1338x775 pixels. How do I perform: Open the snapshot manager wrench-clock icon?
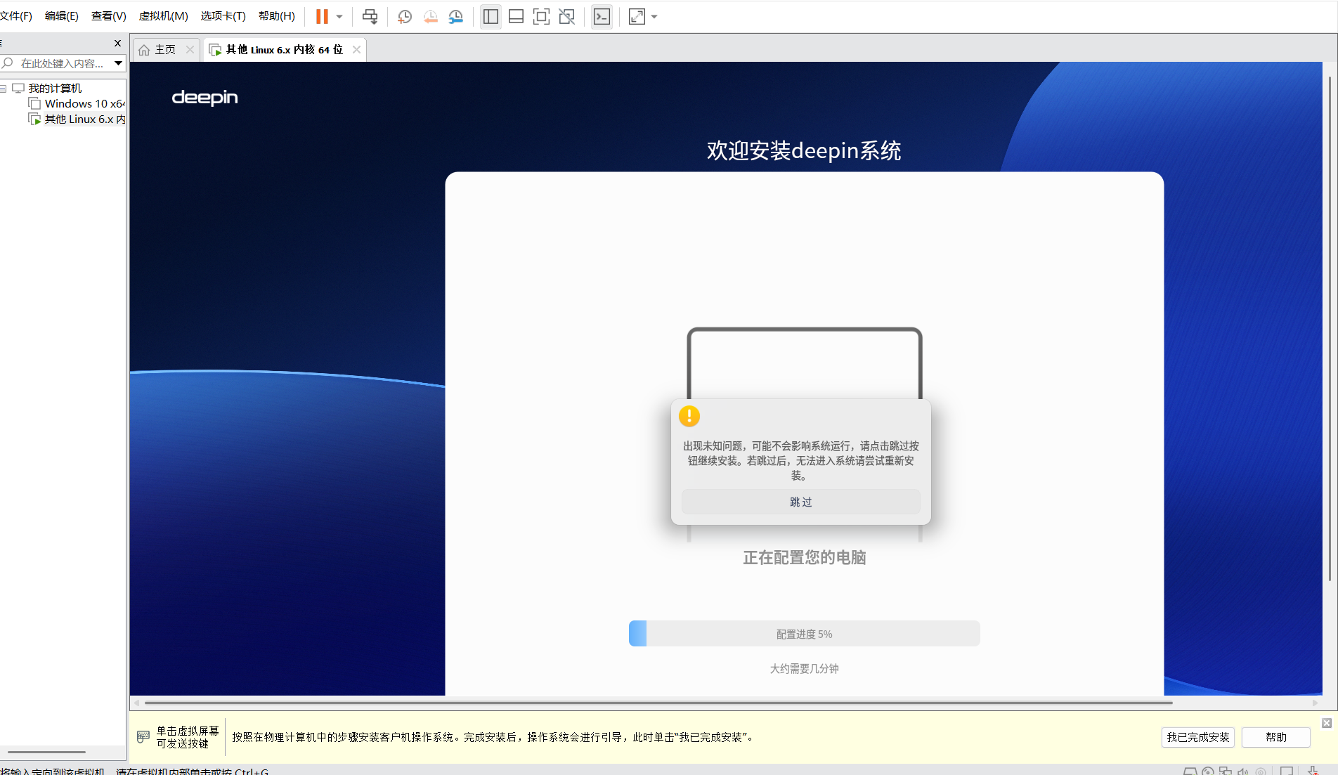click(x=456, y=16)
